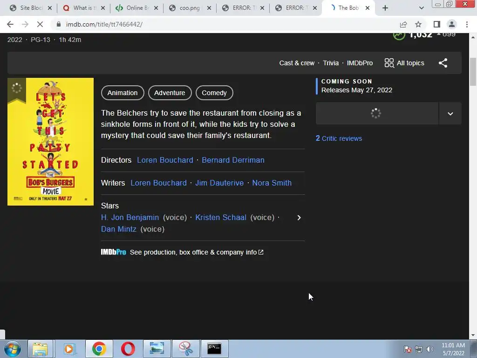
Task: Stop loading the page
Action: [40, 24]
